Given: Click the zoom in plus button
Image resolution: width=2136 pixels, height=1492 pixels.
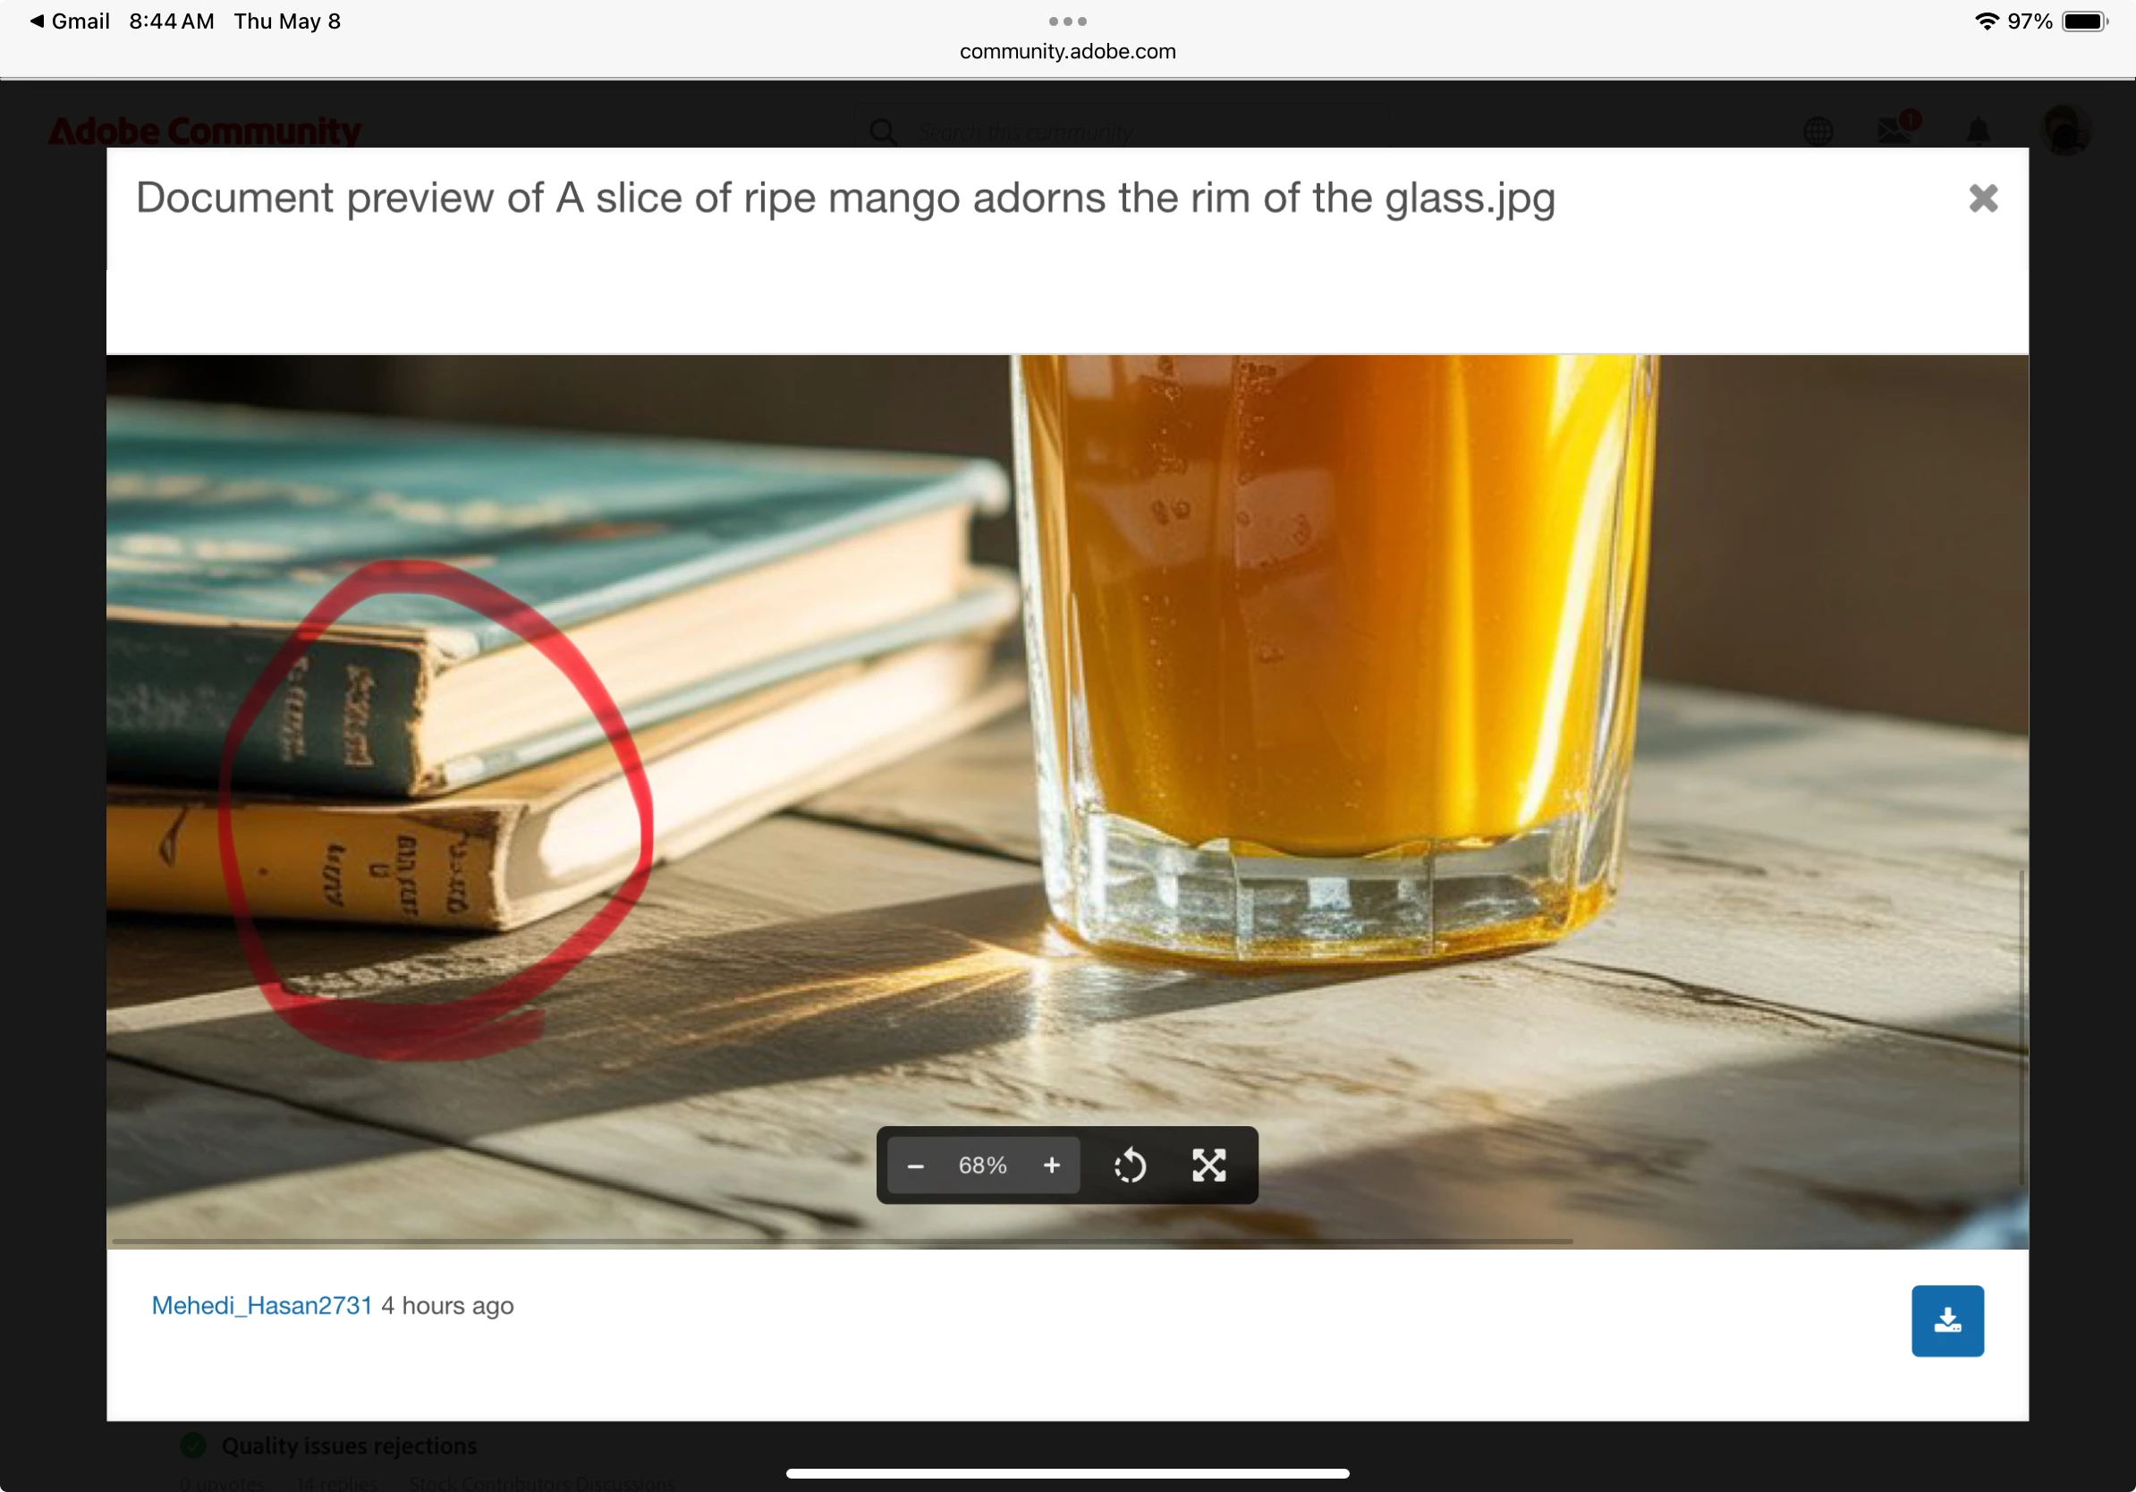Looking at the screenshot, I should point(1051,1166).
